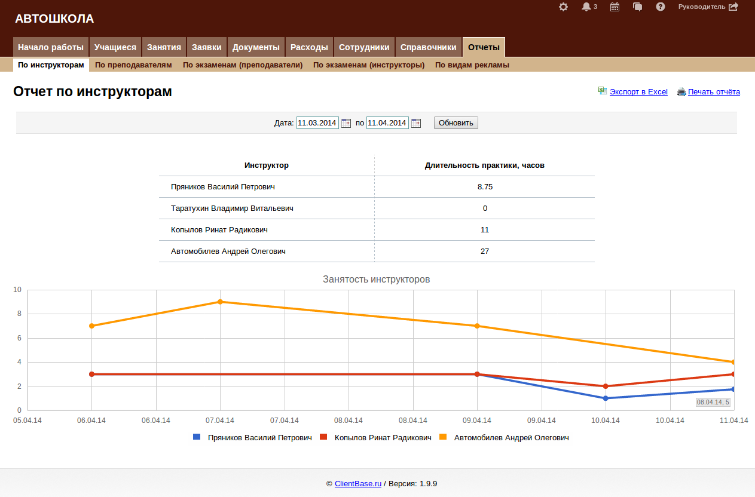
Task: Open notifications bell showing 3 alerts
Action: [586, 7]
